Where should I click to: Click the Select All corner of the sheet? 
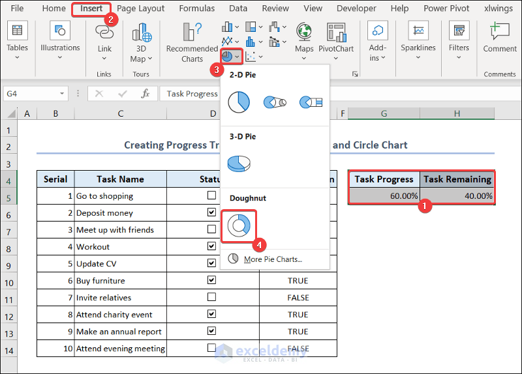coord(11,114)
